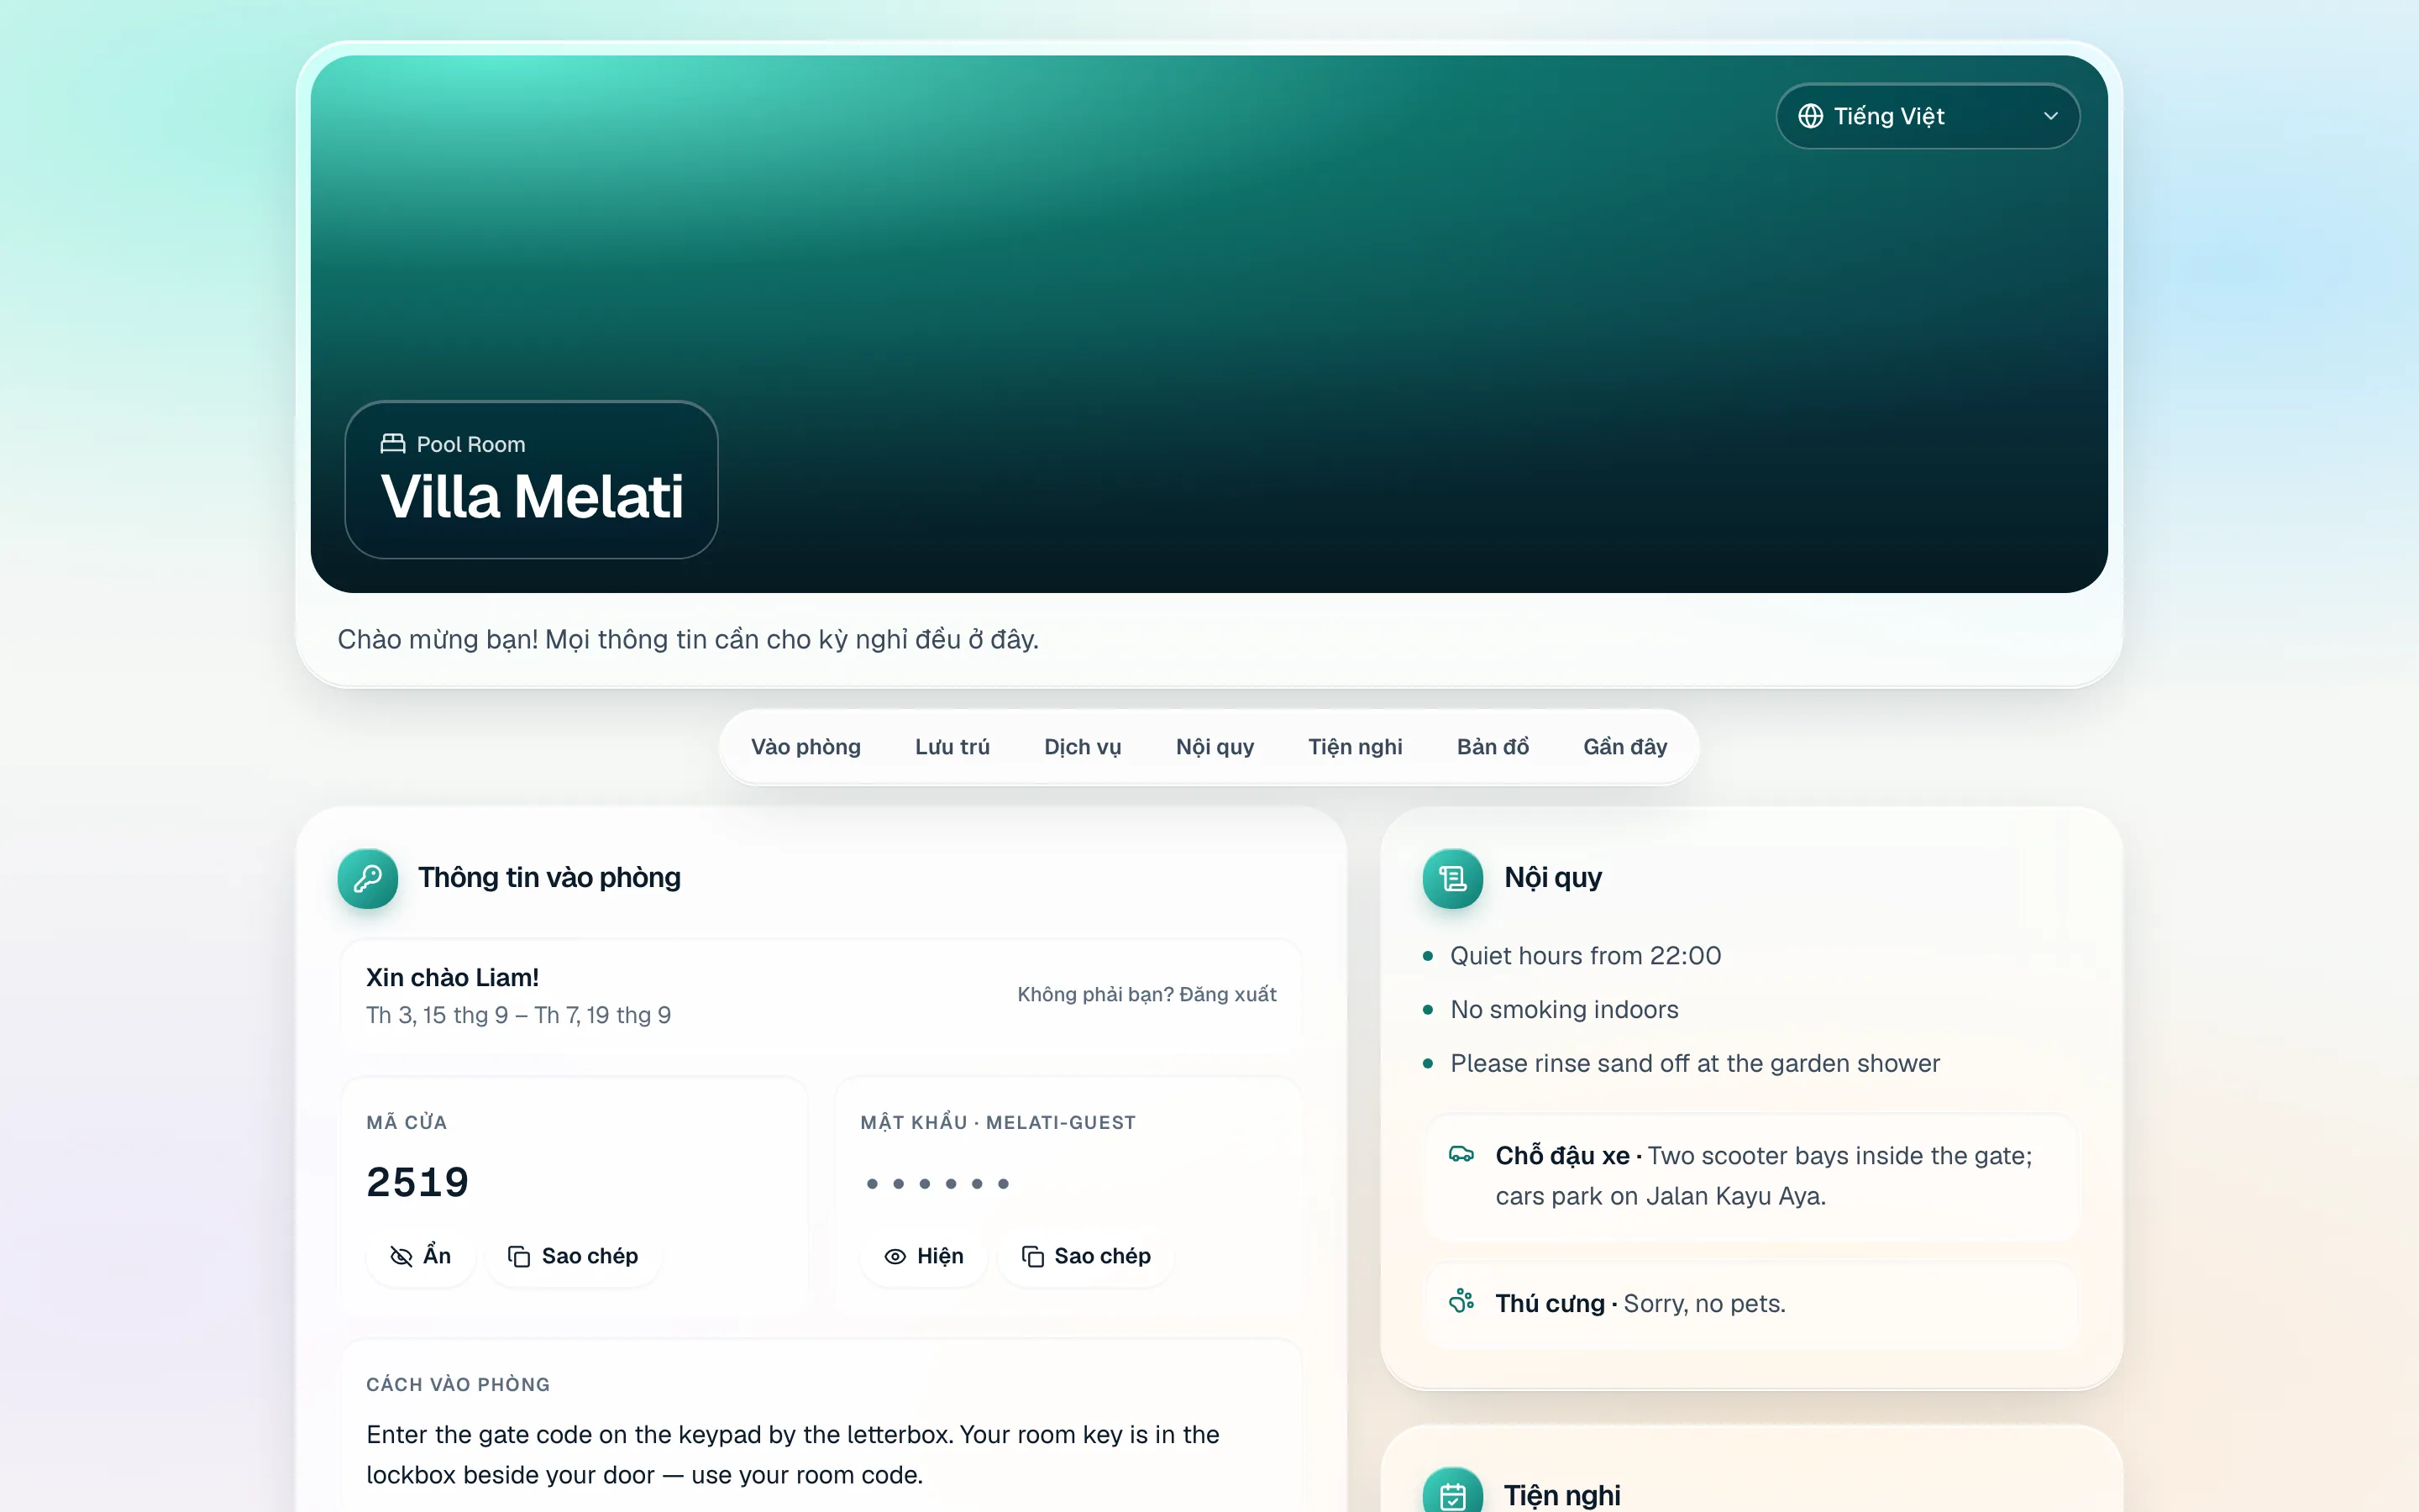The width and height of the screenshot is (2419, 1512).
Task: Click the chevron arrow of language selector
Action: click(2050, 116)
